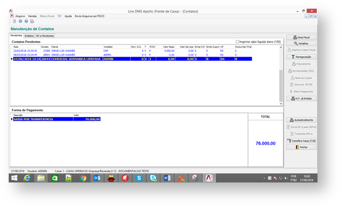This screenshot has height=207, width=342.
Task: Switch to the NF-e Pendentes tab
Action: (x=45, y=36)
